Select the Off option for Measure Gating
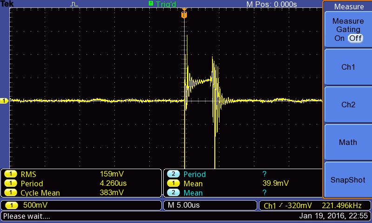Image resolution: width=372 pixels, height=223 pixels. (355, 38)
